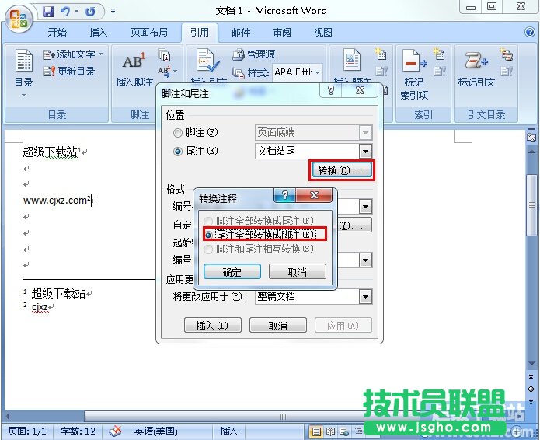Click the 插入脚注 AB¹ icon
Screen dimensions: 540x440
(133, 62)
